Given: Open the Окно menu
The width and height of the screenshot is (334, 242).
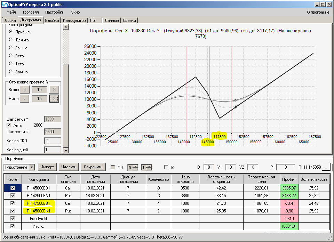Looking at the screenshot, I should pyautogui.click(x=75, y=12).
